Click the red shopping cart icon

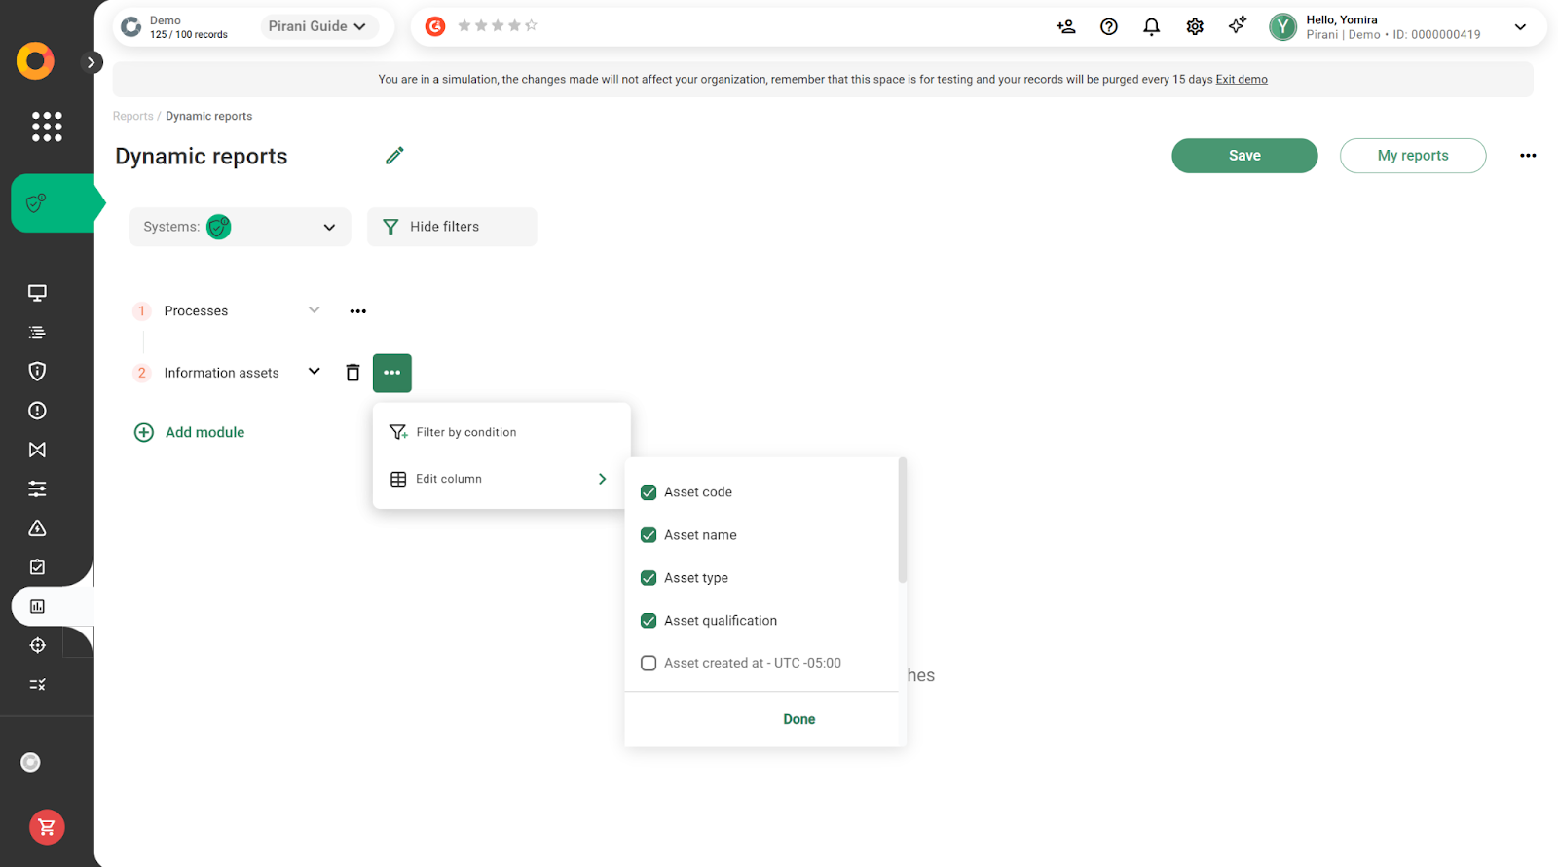point(47,827)
